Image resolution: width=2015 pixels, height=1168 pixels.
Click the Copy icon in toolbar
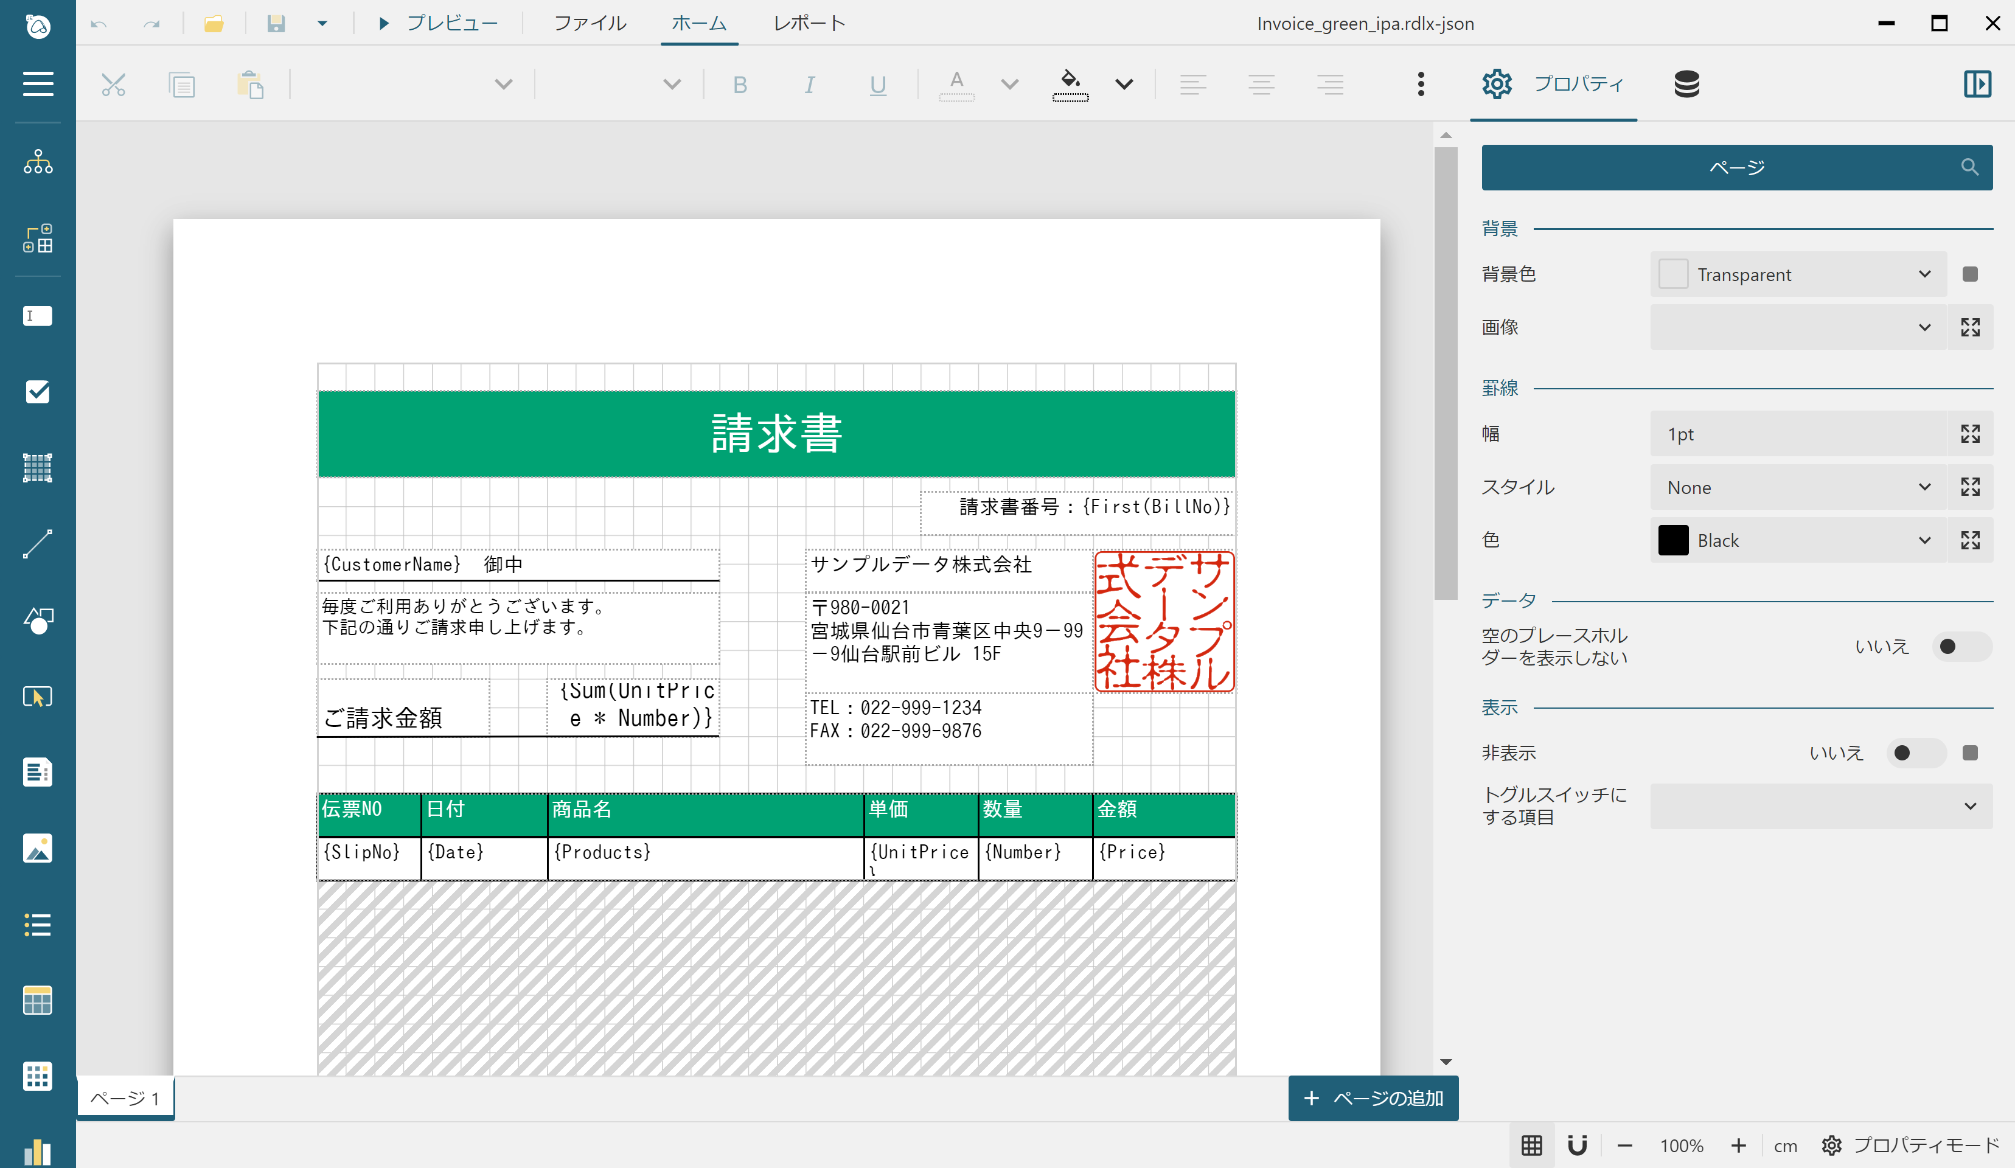point(183,84)
